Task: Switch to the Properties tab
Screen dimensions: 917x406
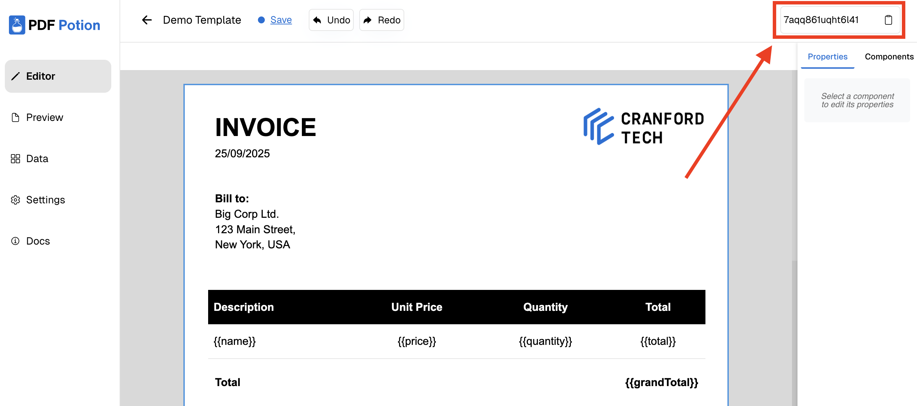Action: pos(827,57)
